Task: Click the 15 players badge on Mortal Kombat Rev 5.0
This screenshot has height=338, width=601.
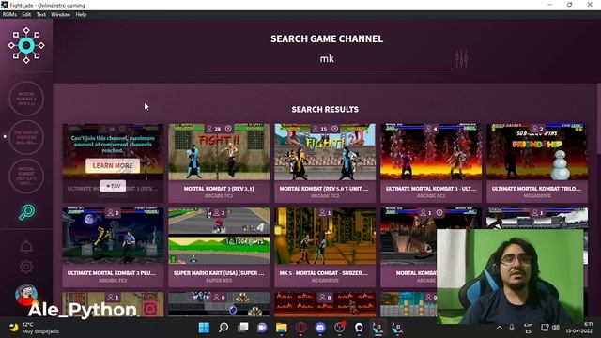Action: (x=320, y=129)
